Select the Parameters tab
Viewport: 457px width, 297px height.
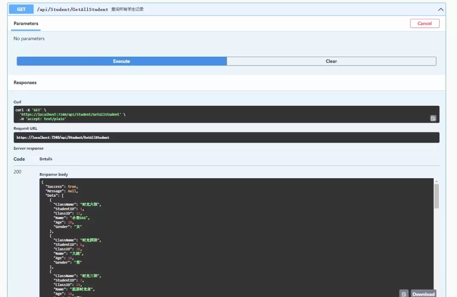[26, 24]
